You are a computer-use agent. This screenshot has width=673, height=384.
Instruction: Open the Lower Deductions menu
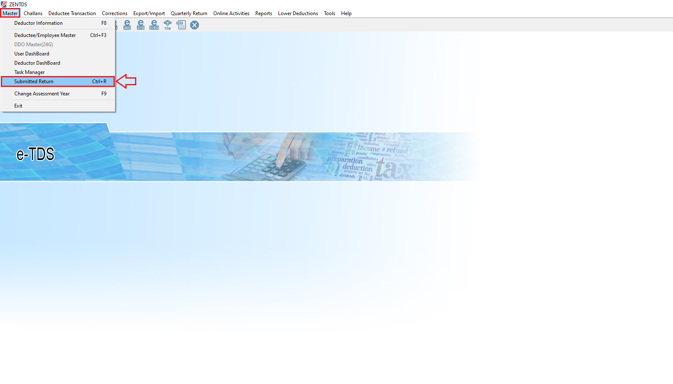click(298, 13)
